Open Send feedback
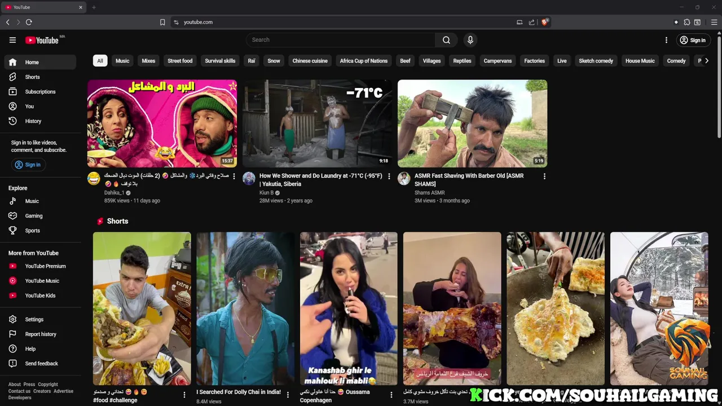This screenshot has height=406, width=722. 39,363
